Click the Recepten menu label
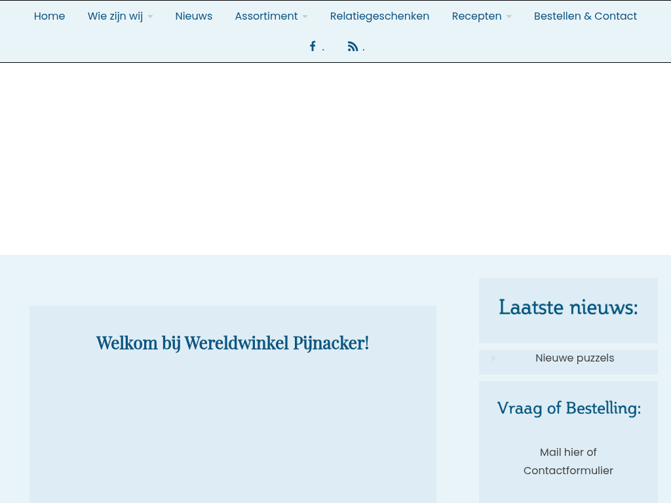Screen dimensions: 671x503 click(x=476, y=16)
